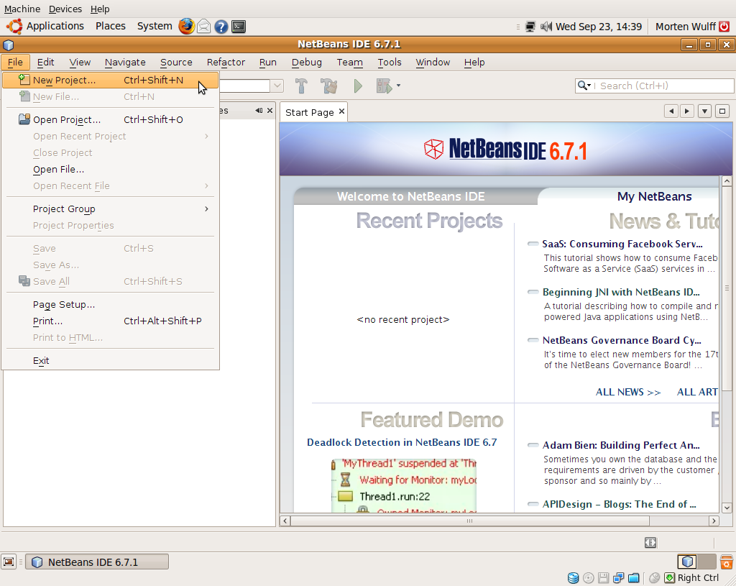Maximize the editor window button

coord(722,111)
